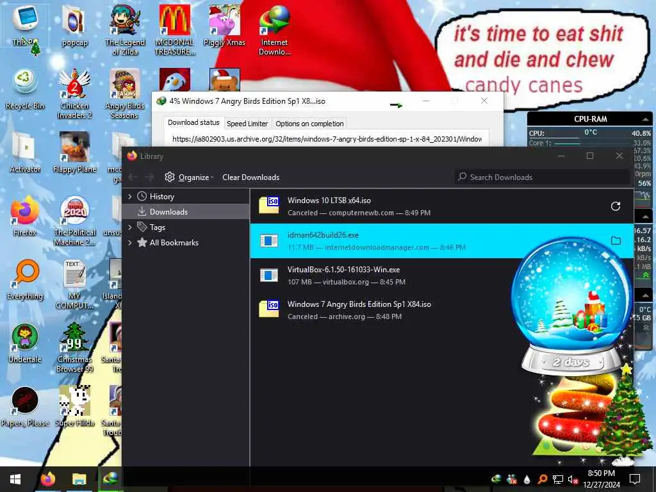Switch to the Download status tab
The height and width of the screenshot is (492, 656).
point(193,122)
